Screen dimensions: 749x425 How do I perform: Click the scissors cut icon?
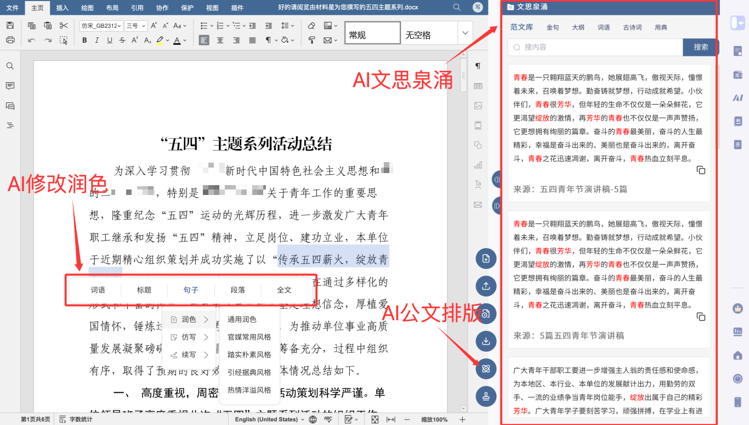tap(64, 25)
